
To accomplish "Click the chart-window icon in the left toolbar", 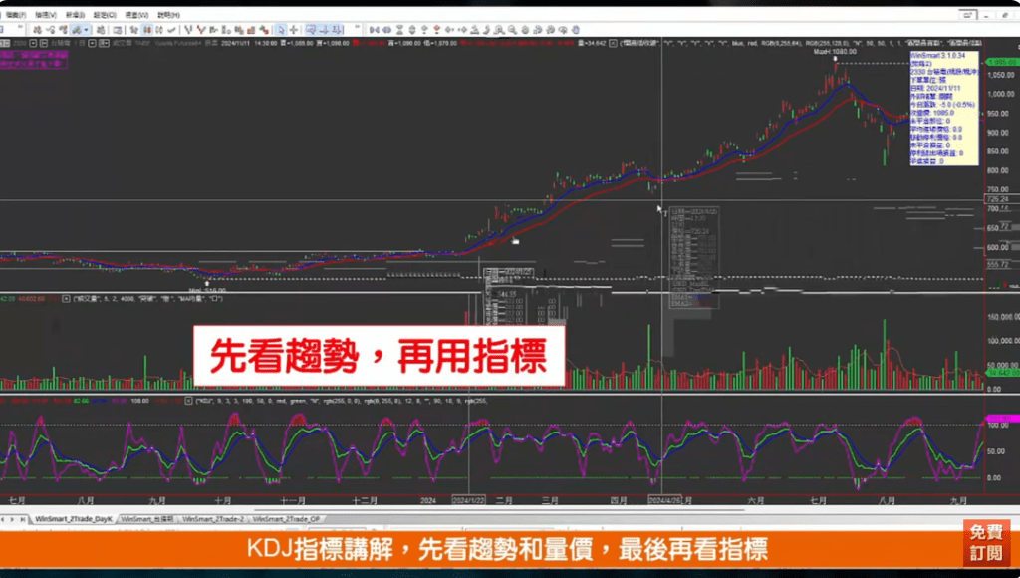I will tap(118, 29).
